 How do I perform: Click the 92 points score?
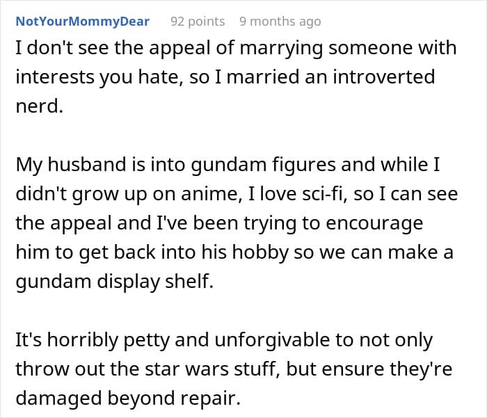point(198,22)
